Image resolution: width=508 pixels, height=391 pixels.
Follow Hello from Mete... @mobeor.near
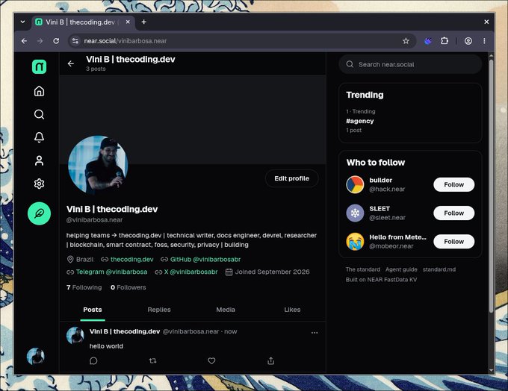[454, 242]
